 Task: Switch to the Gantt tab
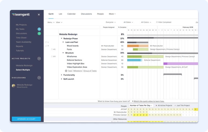click(51, 14)
